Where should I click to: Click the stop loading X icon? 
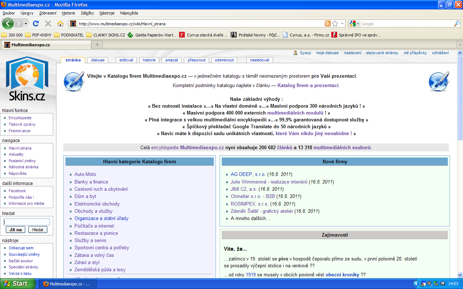click(x=48, y=24)
